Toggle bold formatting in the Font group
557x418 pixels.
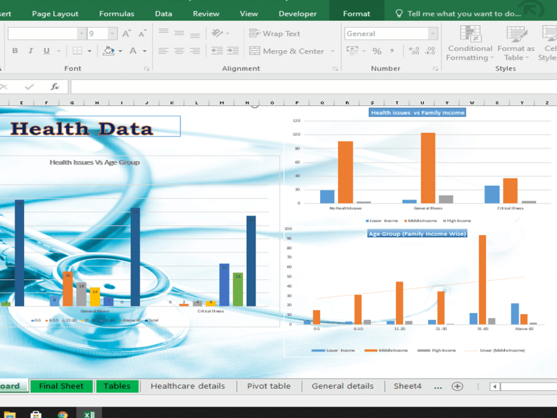pos(14,51)
